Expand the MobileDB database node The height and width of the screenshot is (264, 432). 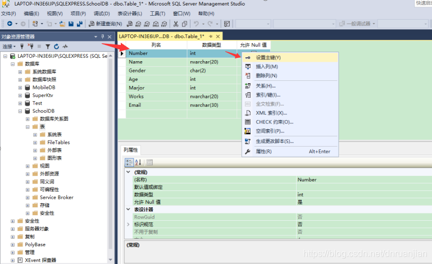click(20, 88)
